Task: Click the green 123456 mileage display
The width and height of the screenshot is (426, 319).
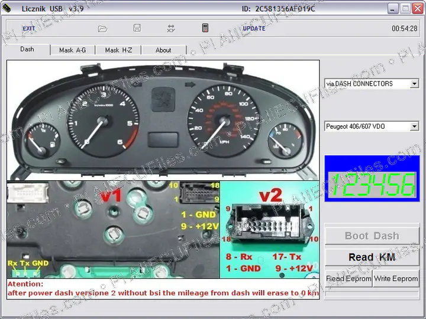Action: [372, 184]
